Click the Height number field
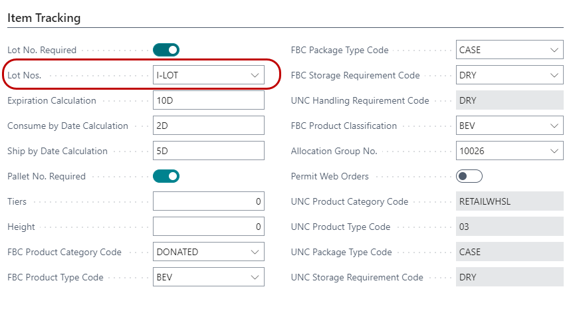Viewport: 569px width, 309px height. coord(208,227)
